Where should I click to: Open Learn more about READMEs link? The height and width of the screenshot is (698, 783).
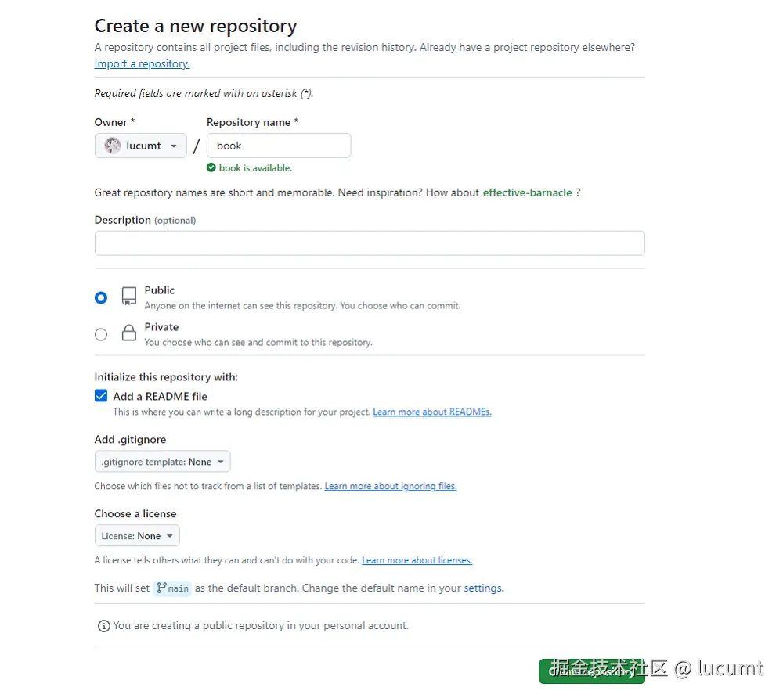coord(432,412)
